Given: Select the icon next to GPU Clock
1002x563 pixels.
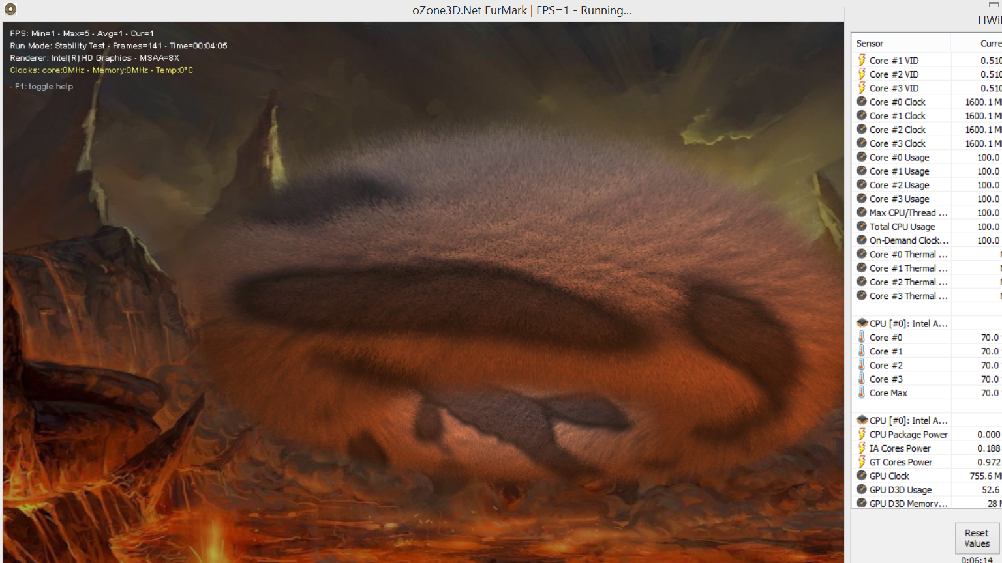Looking at the screenshot, I should [x=862, y=476].
